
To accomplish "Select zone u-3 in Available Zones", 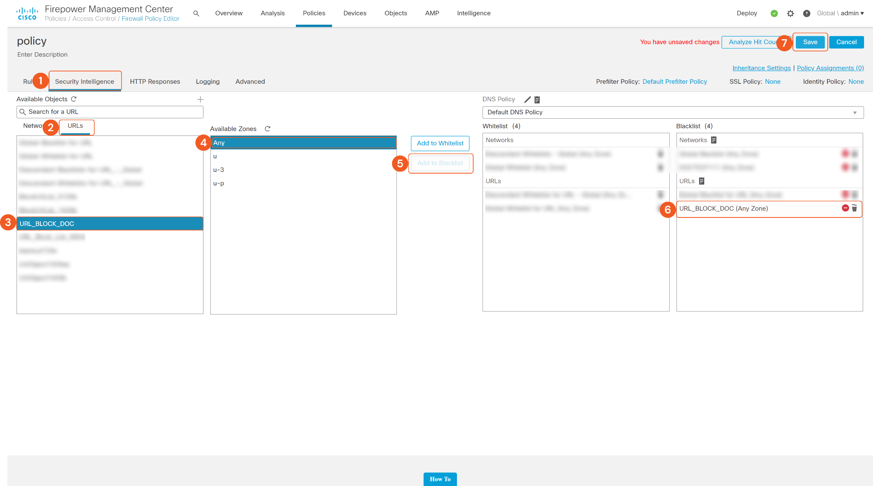I will point(219,170).
